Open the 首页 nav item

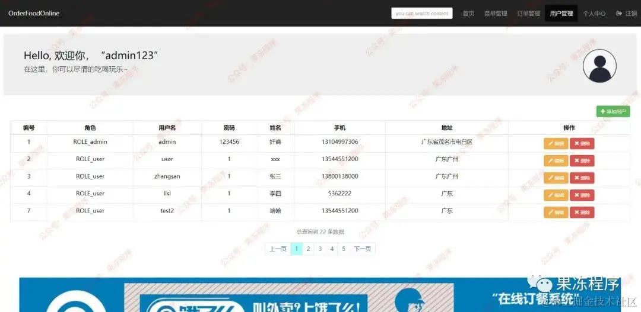pos(468,14)
